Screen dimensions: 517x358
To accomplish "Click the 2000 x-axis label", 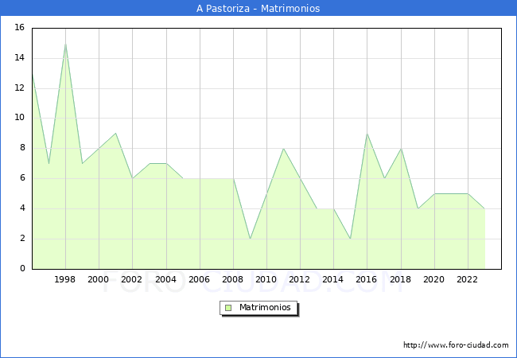I will [x=99, y=280].
